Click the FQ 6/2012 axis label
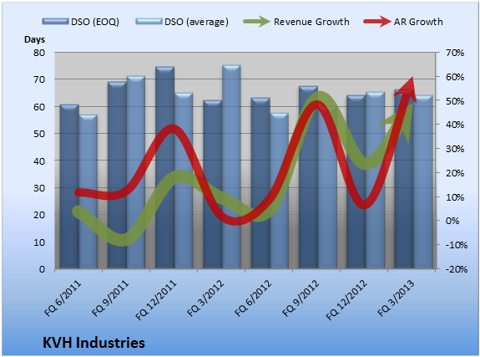The height and width of the screenshot is (357, 480). coord(253,298)
